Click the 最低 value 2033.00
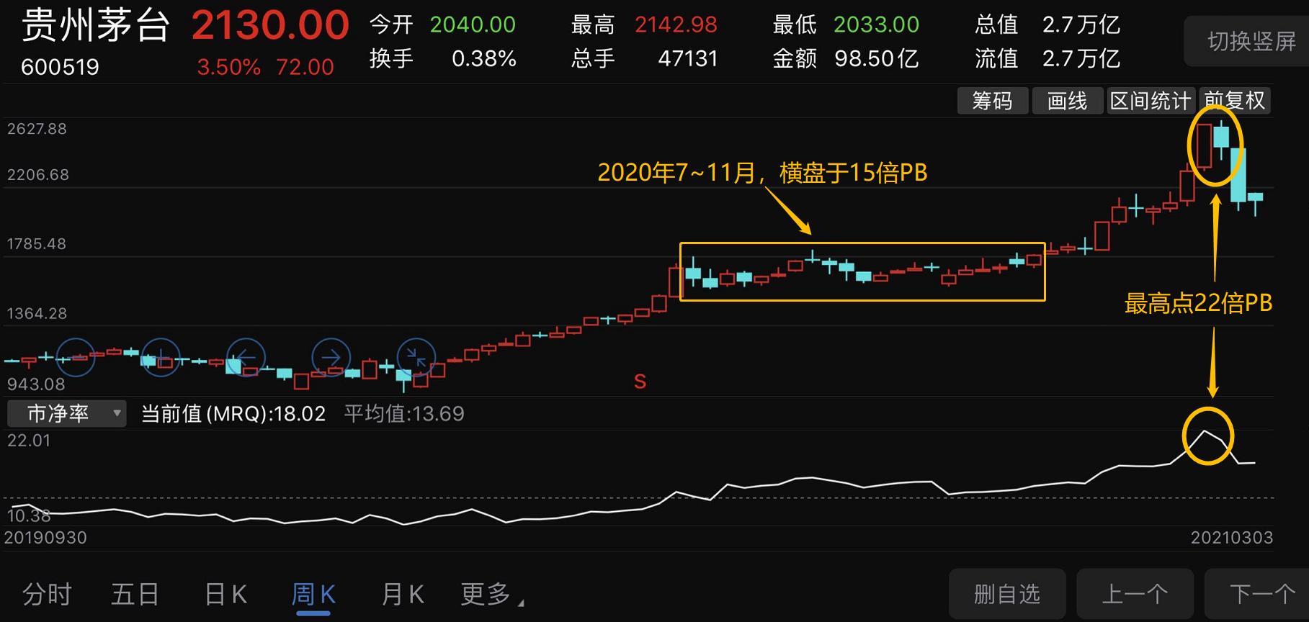The height and width of the screenshot is (622, 1309). (x=876, y=25)
